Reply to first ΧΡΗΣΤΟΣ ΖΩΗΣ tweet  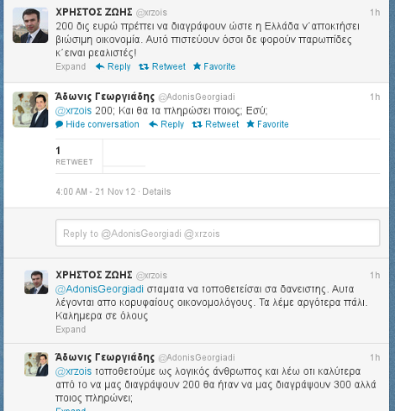pyautogui.click(x=113, y=66)
